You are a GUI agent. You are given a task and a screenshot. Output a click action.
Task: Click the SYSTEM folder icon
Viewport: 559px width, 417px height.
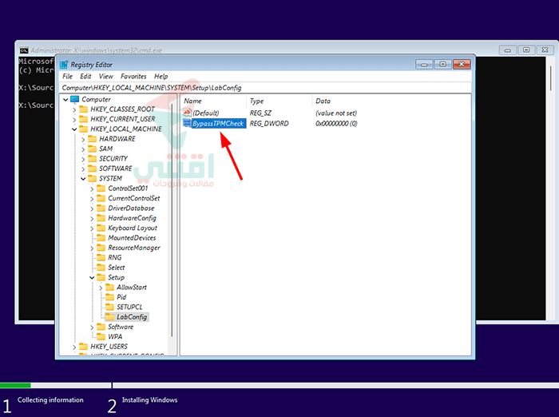pyautogui.click(x=93, y=178)
